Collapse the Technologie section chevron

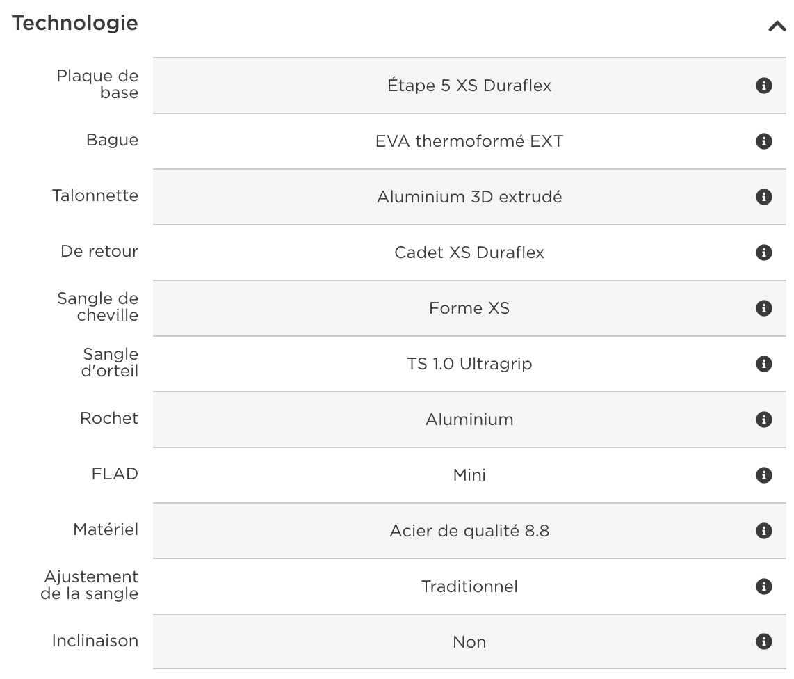click(x=777, y=26)
